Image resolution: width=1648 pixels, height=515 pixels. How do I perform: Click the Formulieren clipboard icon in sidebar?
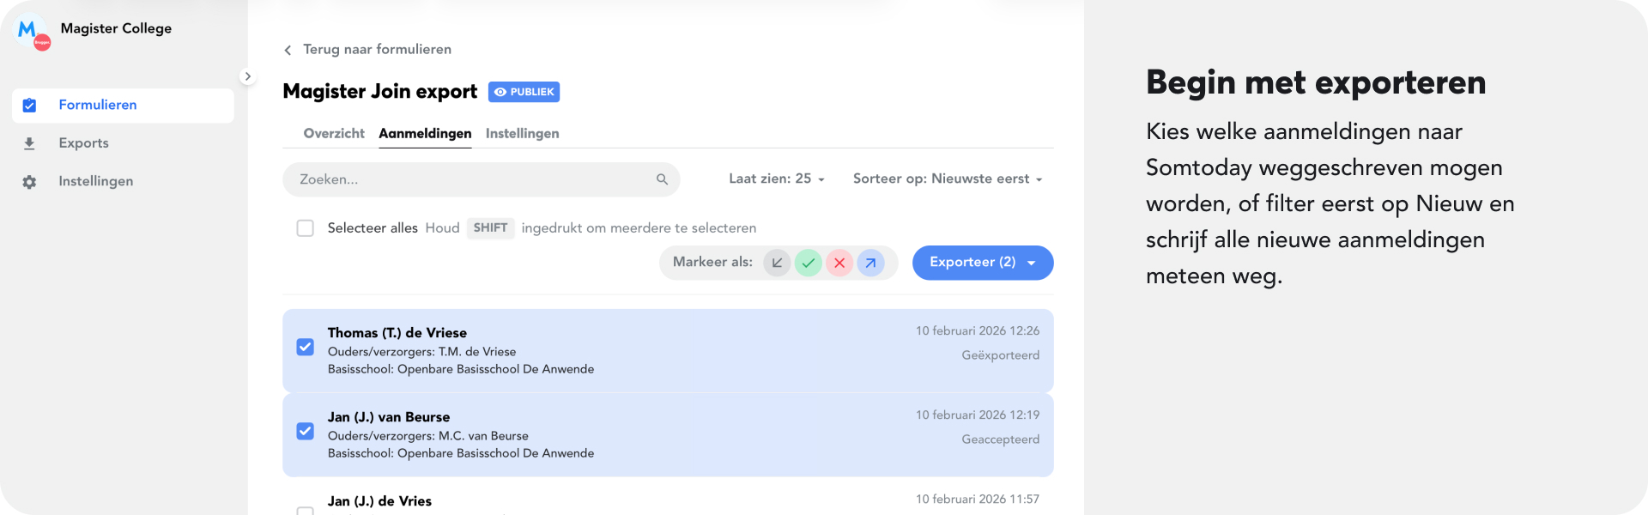[29, 106]
